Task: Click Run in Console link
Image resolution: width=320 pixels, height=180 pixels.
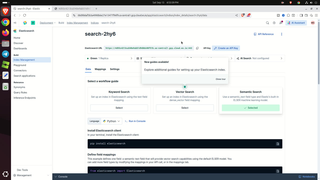Action: pyautogui.click(x=135, y=121)
